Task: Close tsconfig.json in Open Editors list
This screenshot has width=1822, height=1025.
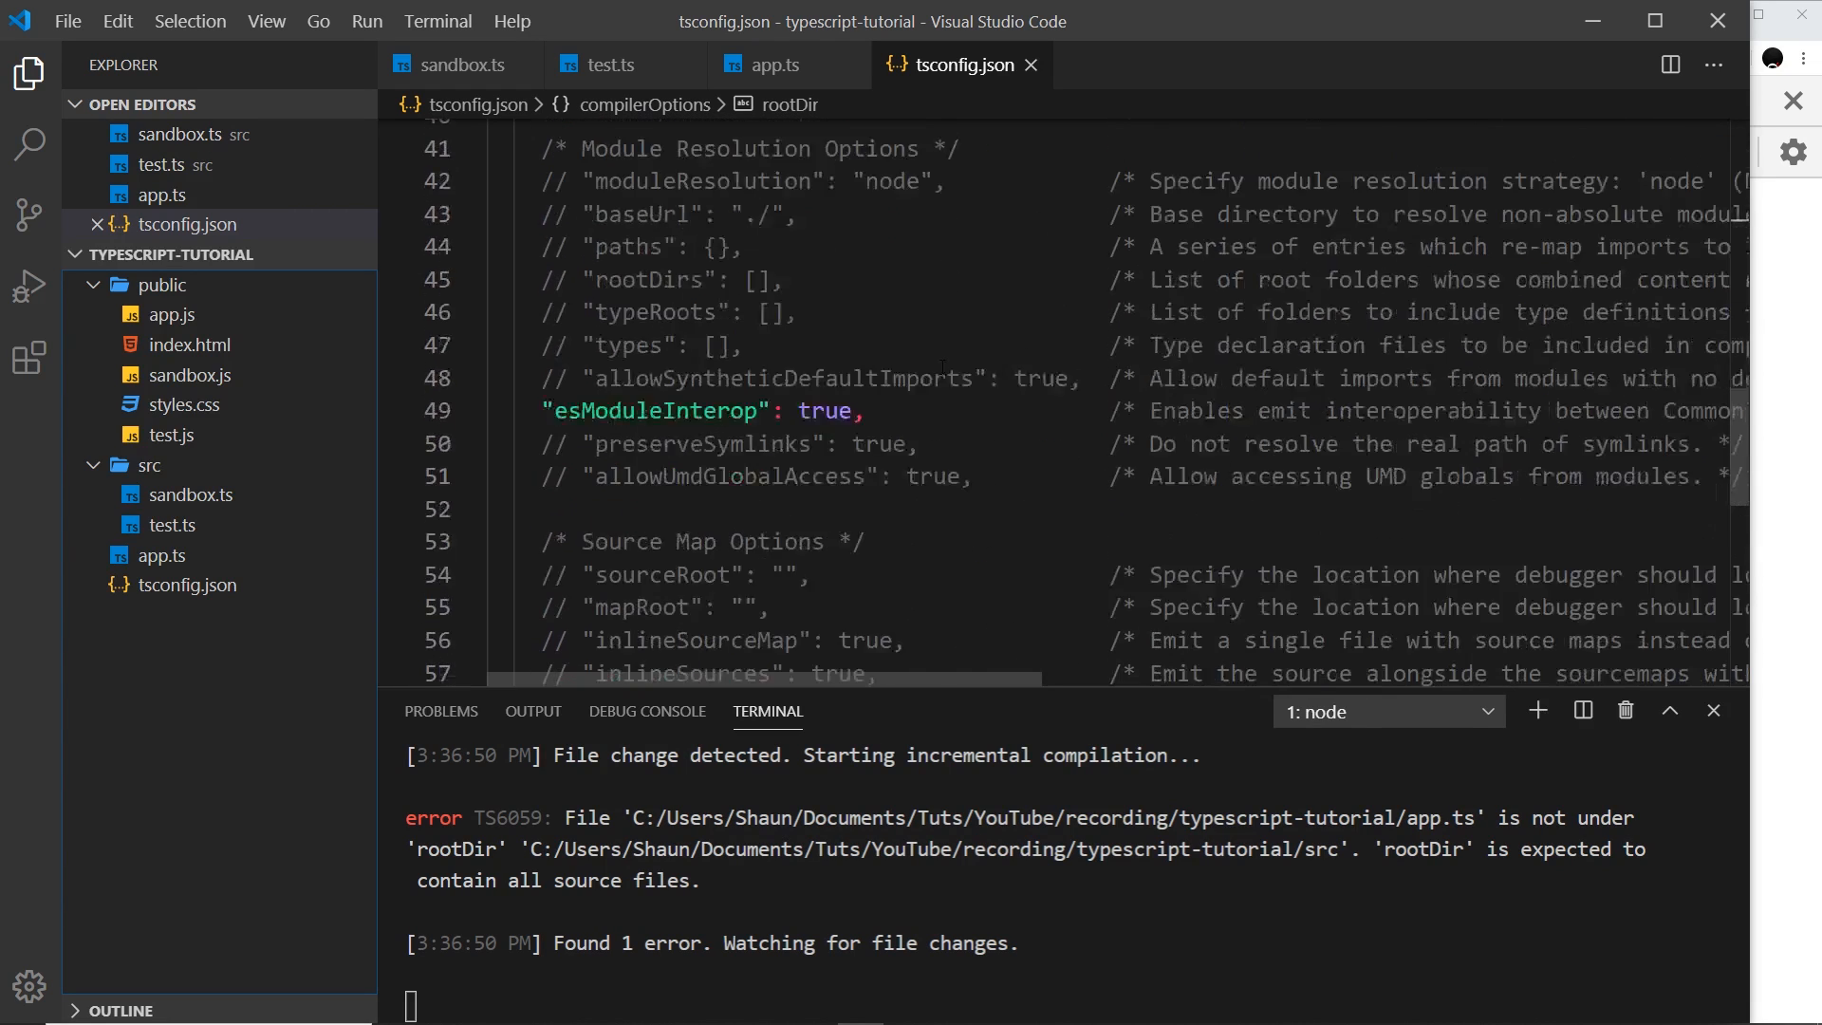Action: click(97, 225)
